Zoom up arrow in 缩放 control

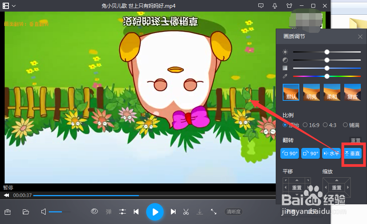(x=336, y=180)
